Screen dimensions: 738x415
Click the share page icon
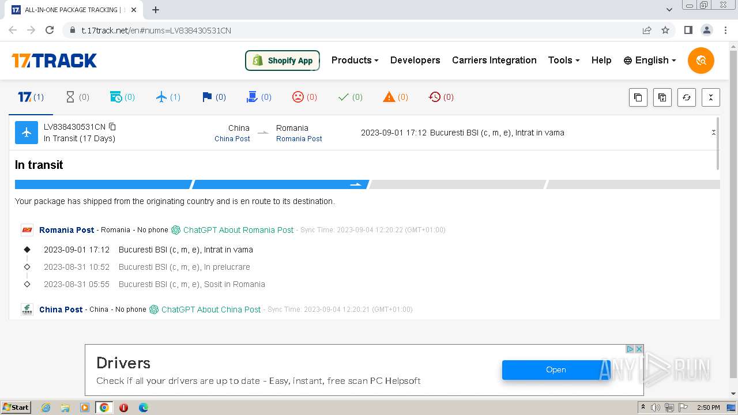pos(647,30)
